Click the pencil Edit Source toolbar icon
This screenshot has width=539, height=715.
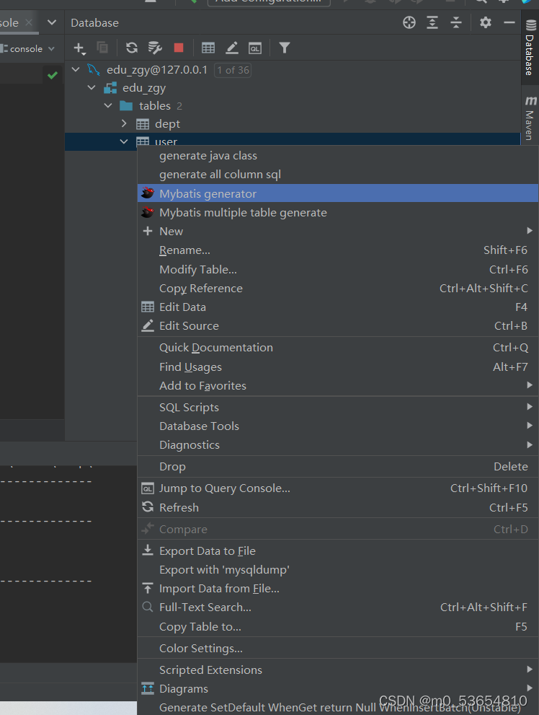pos(232,48)
